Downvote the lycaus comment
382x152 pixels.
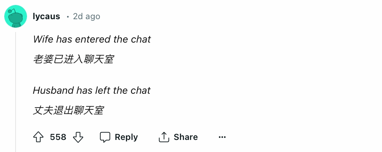[78, 137]
